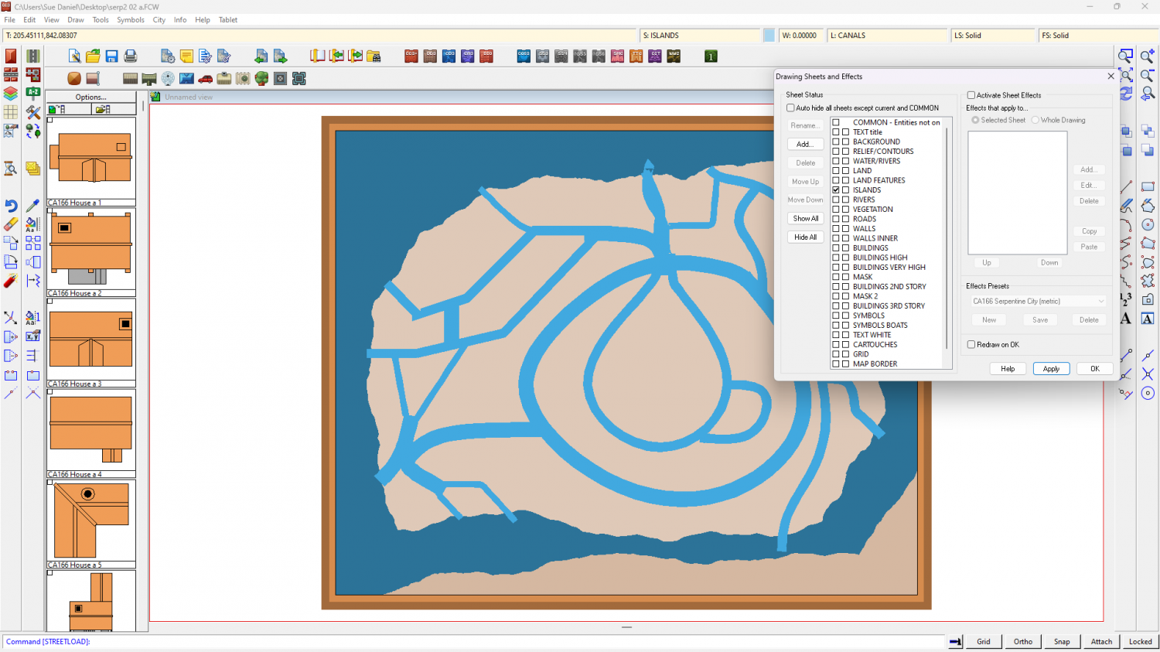Image resolution: width=1160 pixels, height=652 pixels.
Task: Click the Print icon in toolbar
Action: [x=130, y=56]
